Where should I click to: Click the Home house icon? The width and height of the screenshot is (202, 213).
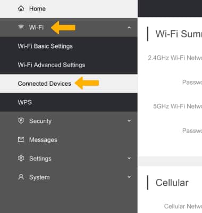tap(21, 9)
